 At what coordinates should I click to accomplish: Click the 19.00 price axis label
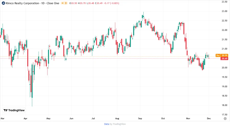point(224,86)
